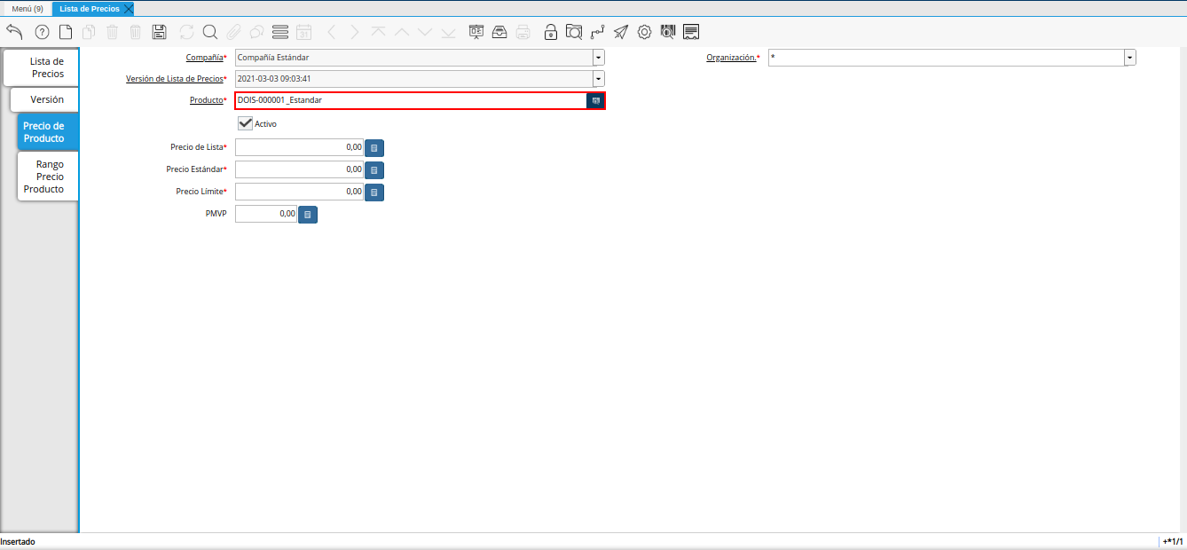1187x550 pixels.
Task: Open product search button in Producto field
Action: point(596,100)
